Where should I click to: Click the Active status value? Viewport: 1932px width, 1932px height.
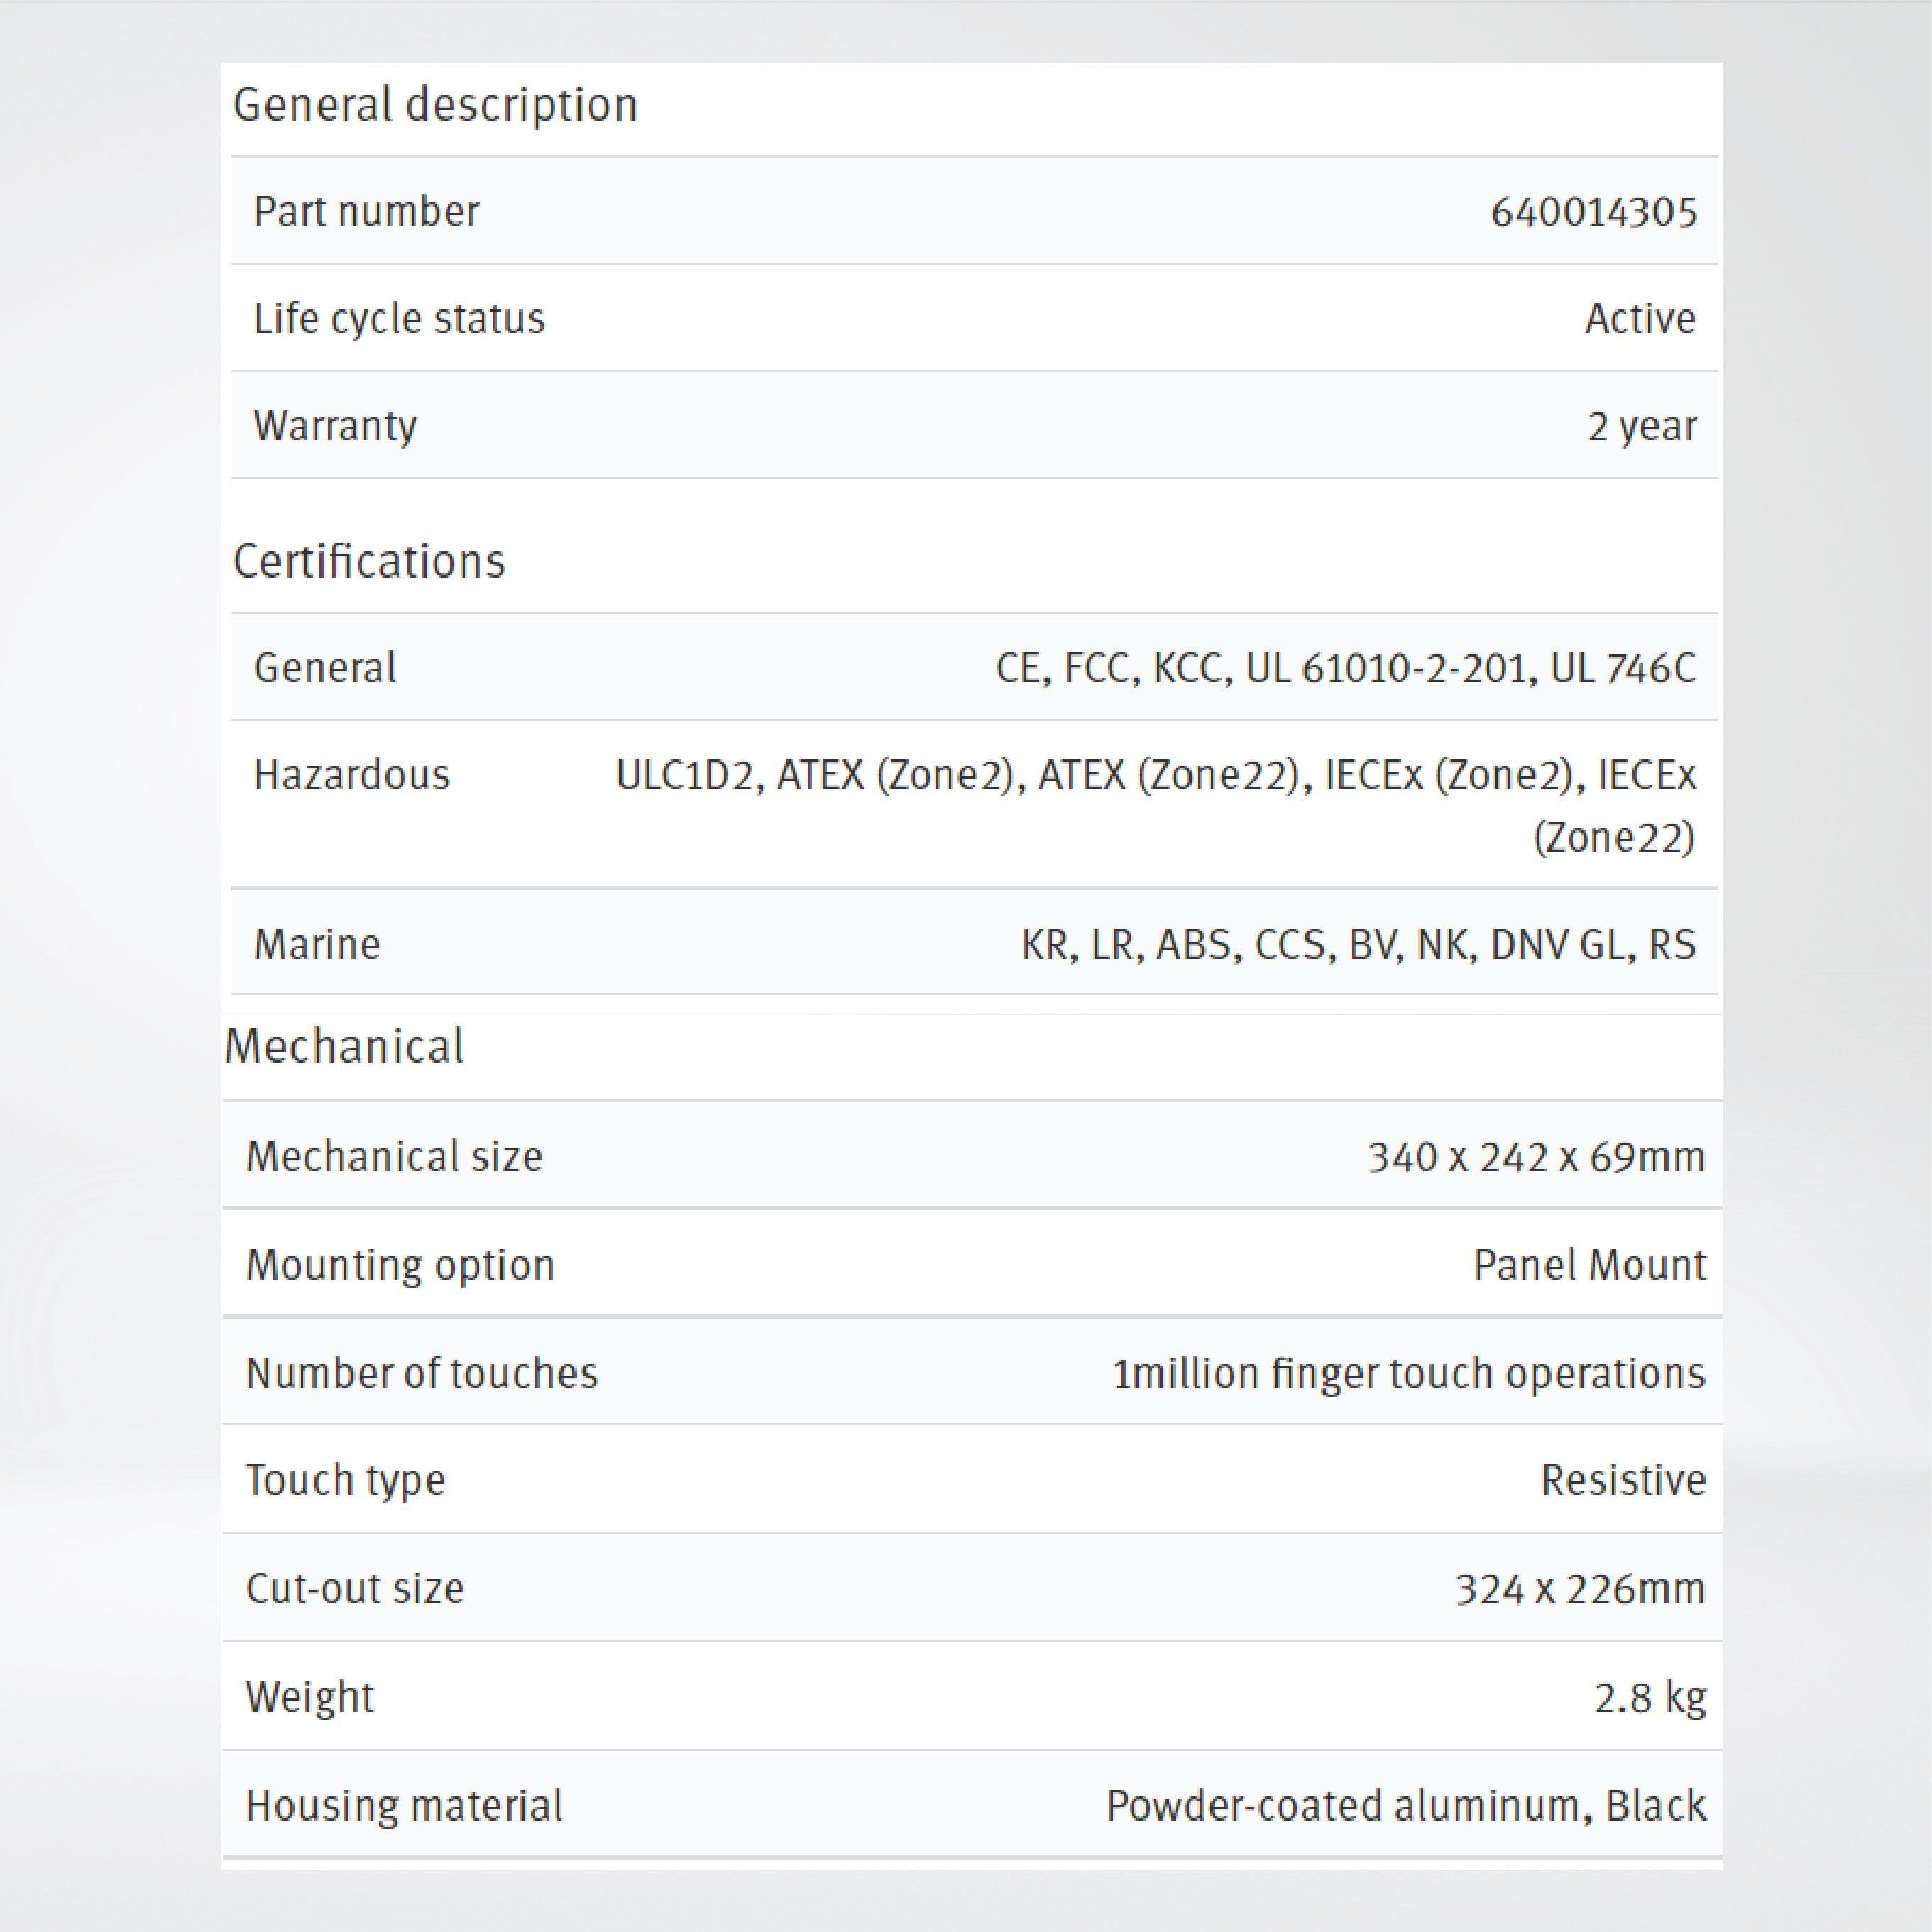click(x=1640, y=319)
